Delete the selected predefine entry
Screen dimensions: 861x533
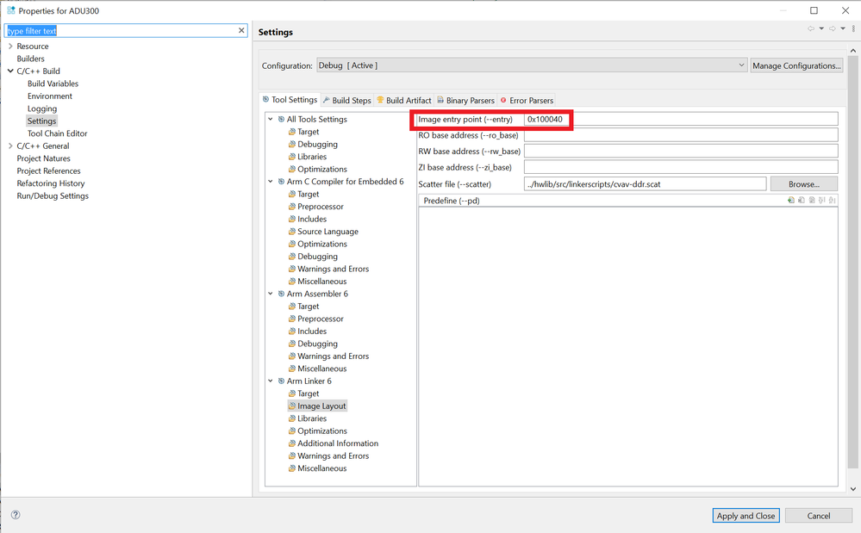coord(802,200)
